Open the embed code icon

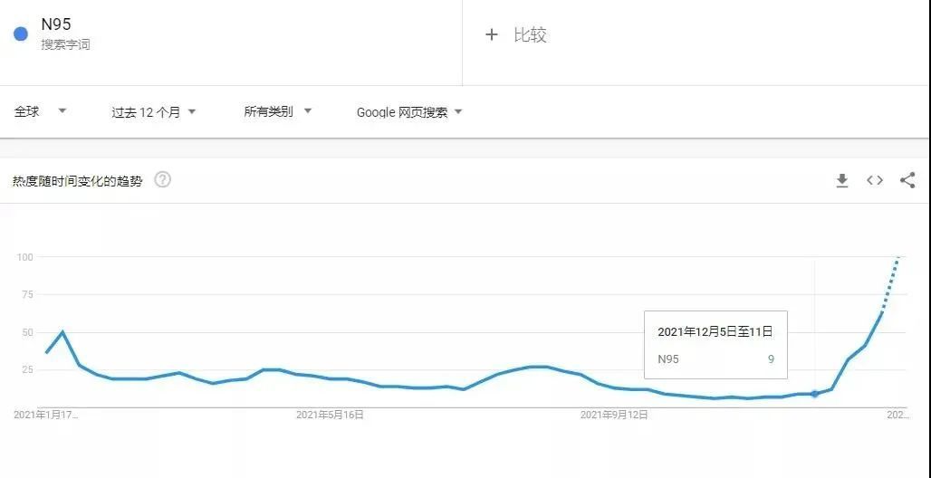pos(875,180)
